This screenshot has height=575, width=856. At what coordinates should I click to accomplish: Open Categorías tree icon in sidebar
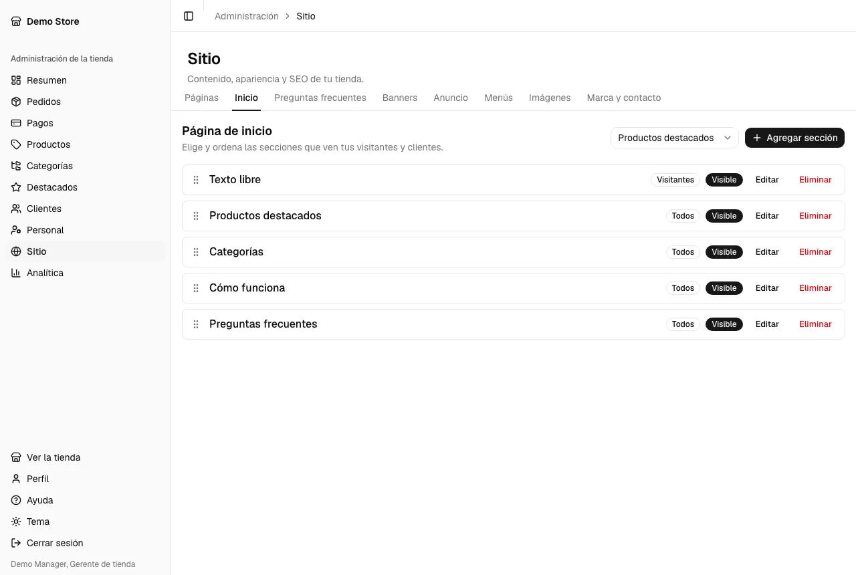(x=16, y=166)
